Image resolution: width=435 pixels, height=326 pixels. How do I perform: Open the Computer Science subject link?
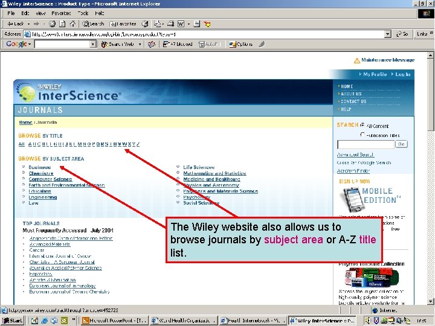50,179
